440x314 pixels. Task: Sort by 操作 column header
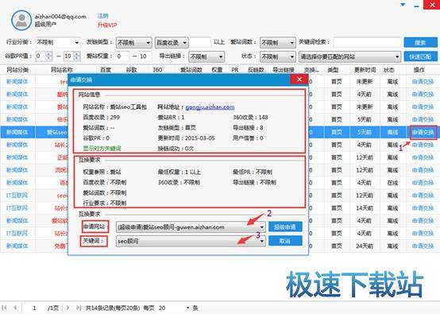coord(419,70)
